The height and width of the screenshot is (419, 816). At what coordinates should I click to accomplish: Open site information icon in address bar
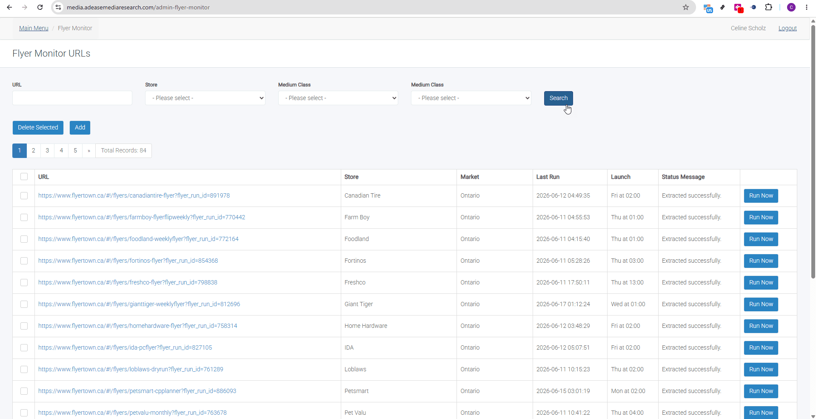[59, 7]
